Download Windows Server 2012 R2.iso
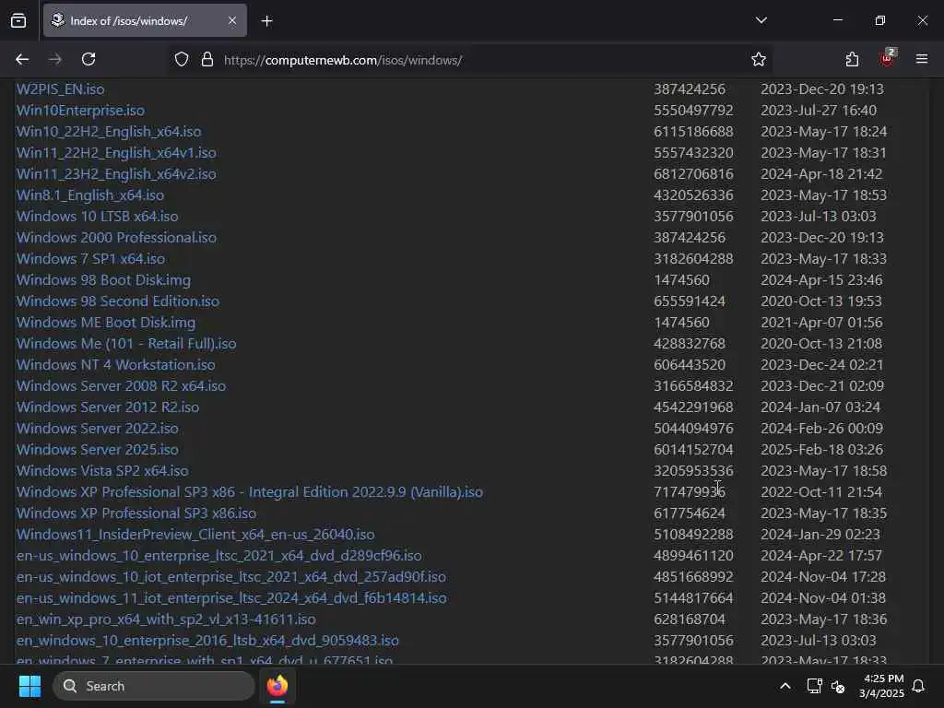This screenshot has height=708, width=944. (x=108, y=407)
